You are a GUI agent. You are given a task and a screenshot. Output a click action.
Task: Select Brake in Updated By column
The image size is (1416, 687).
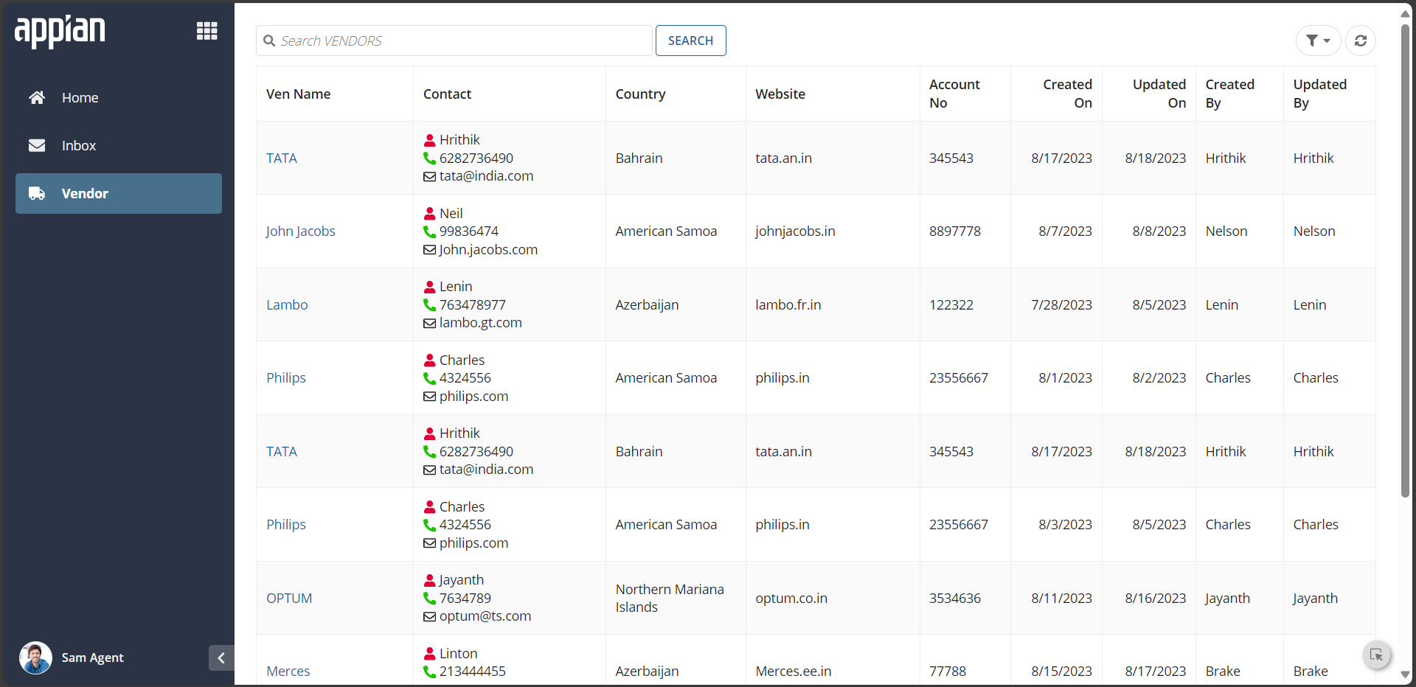[1311, 671]
